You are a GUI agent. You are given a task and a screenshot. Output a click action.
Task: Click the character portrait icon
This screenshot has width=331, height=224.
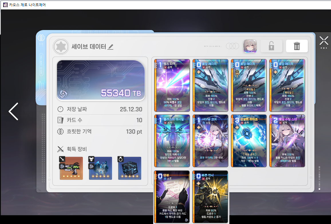tap(250, 46)
